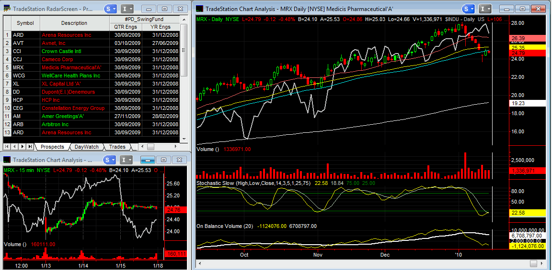The width and height of the screenshot is (552, 270).
Task: Click the YR Engs column header
Action: point(161,27)
